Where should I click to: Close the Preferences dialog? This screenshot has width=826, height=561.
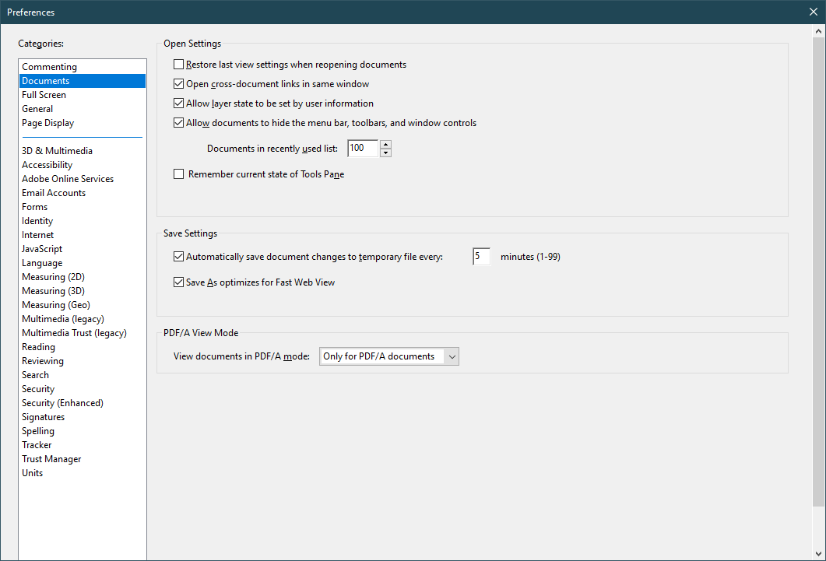(814, 12)
